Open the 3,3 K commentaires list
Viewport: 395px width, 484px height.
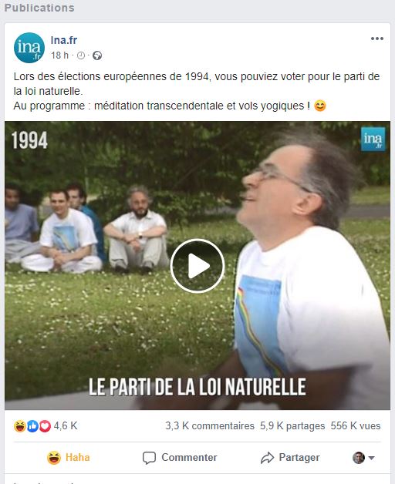pos(210,426)
